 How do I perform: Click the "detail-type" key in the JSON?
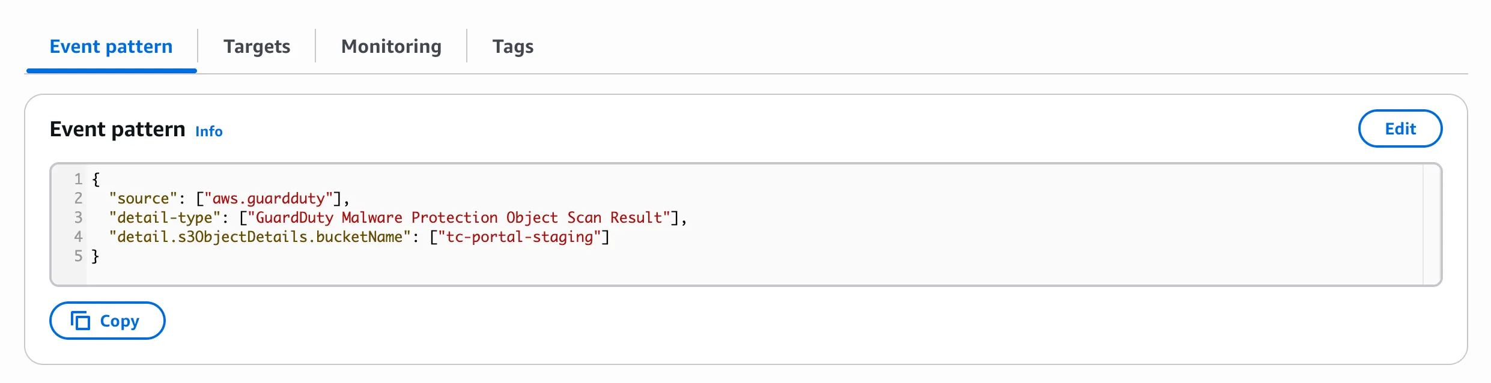[165, 217]
